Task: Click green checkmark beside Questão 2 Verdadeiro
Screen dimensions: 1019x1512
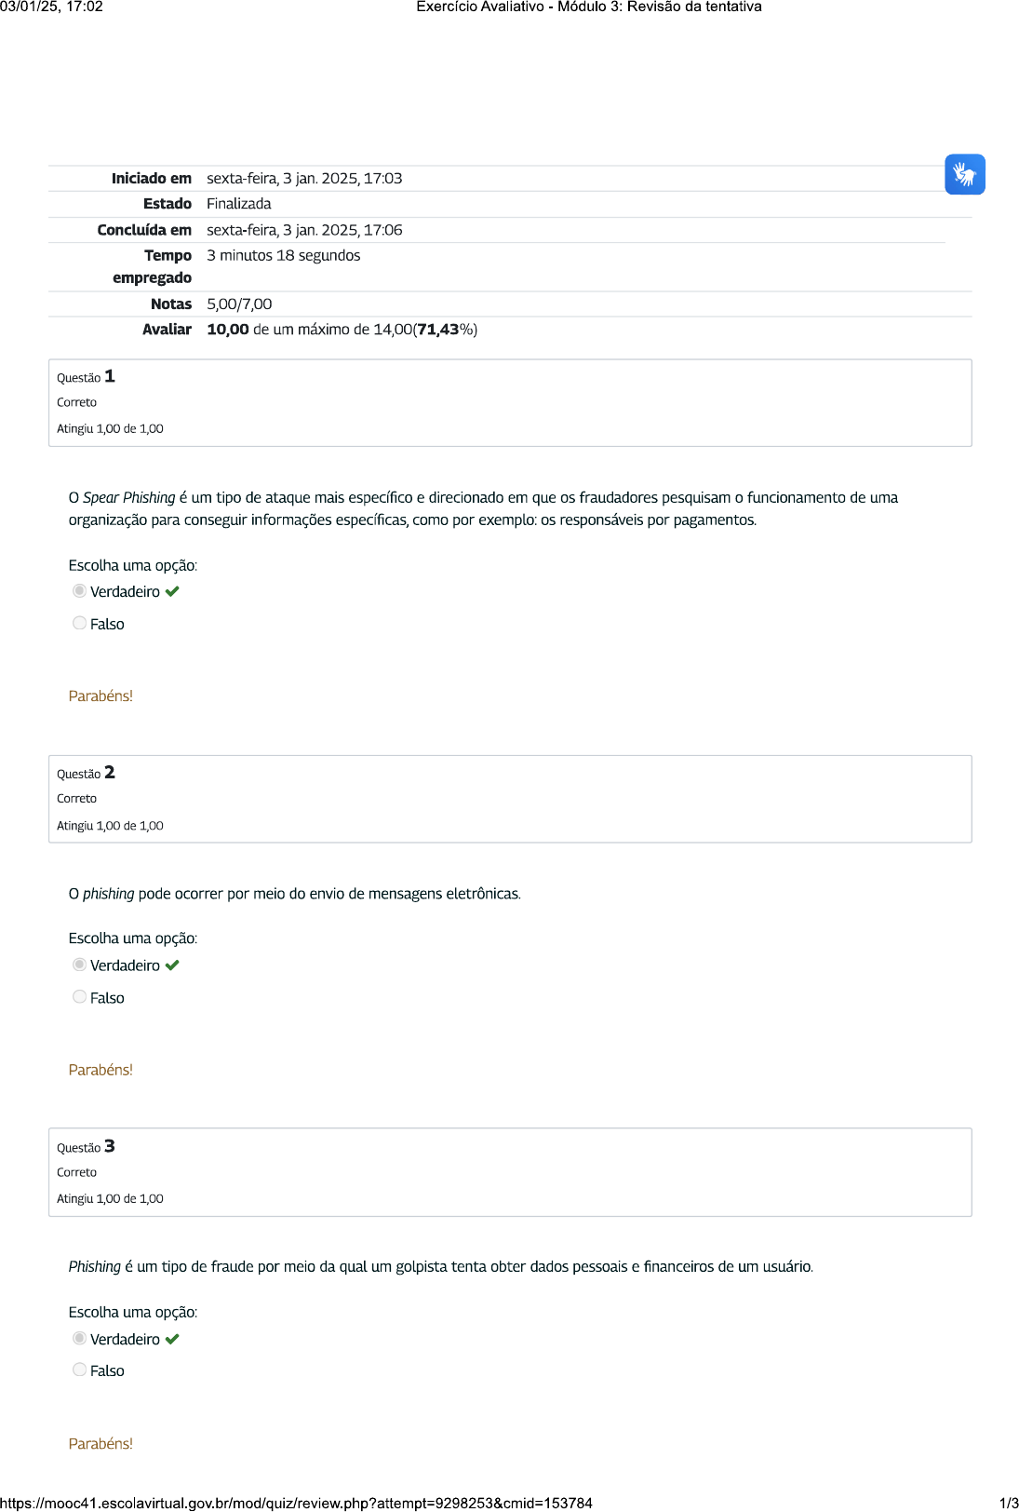Action: click(172, 965)
